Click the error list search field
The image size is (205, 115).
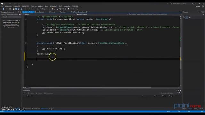(169, 93)
